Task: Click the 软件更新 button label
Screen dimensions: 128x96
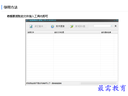Action: (x=60, y=26)
